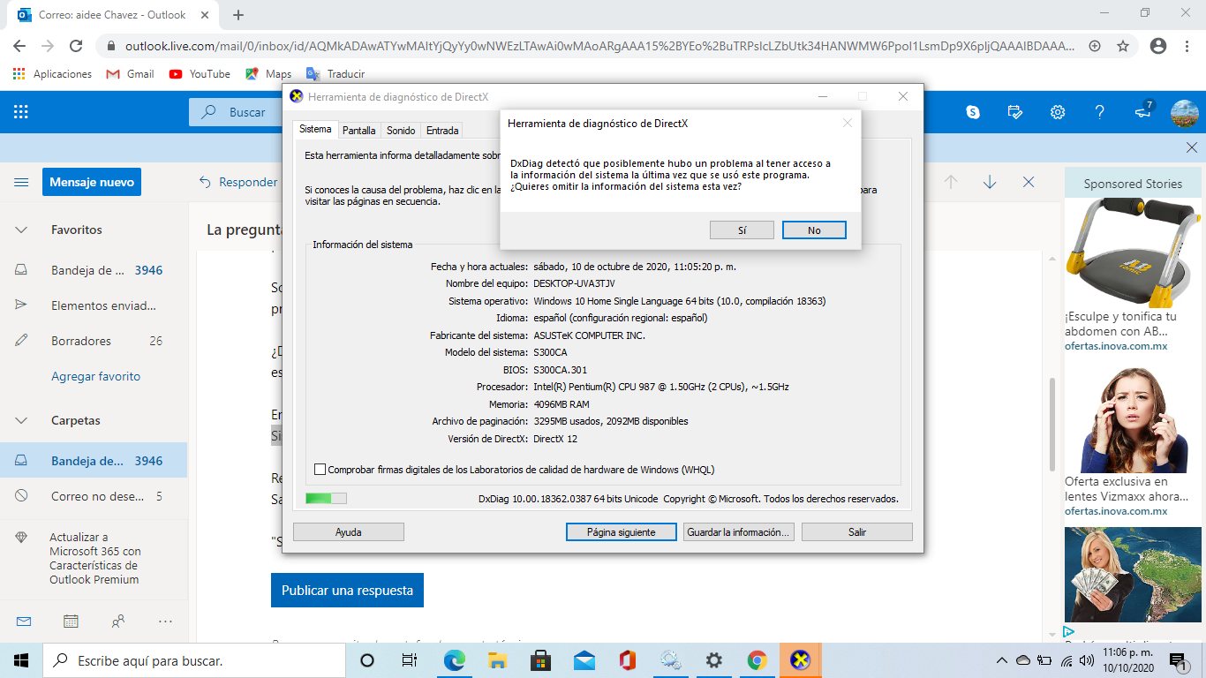The width and height of the screenshot is (1206, 678).
Task: Open the Outlook app launcher grid
Action: 21,112
